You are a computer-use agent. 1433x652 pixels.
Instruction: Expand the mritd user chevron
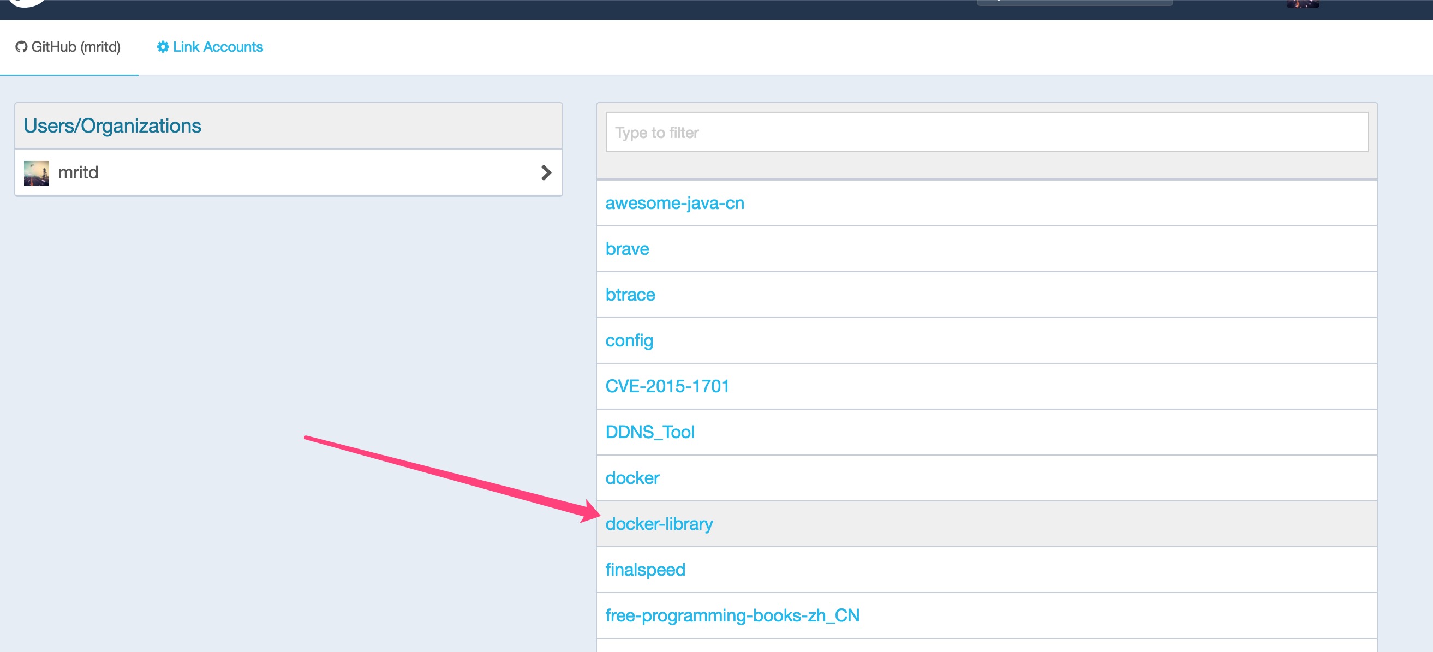pos(546,172)
